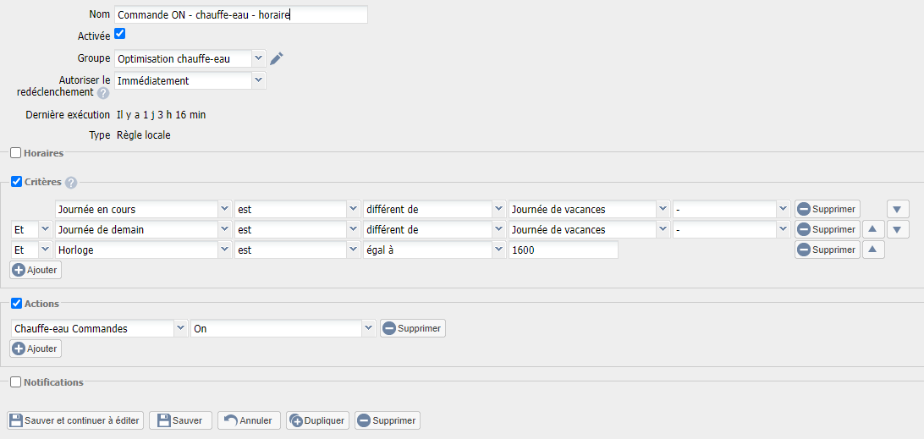Screen dimensions: 924x439
Task: Click Sauver et continuer à éditer
Action: [75, 420]
